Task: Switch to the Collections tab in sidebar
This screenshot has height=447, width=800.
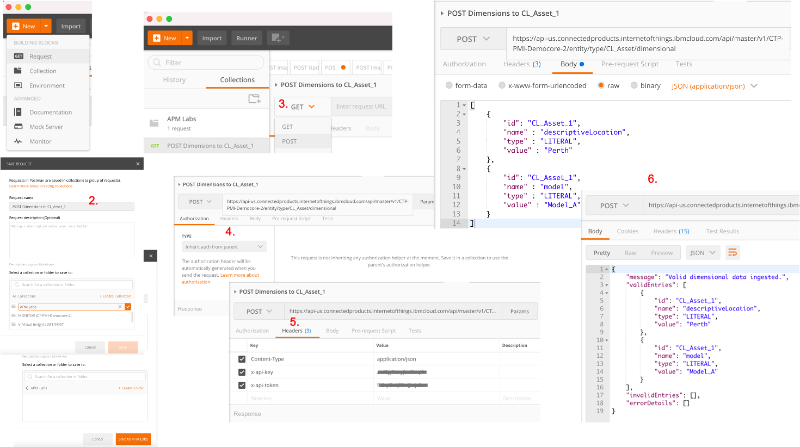Action: (x=237, y=80)
